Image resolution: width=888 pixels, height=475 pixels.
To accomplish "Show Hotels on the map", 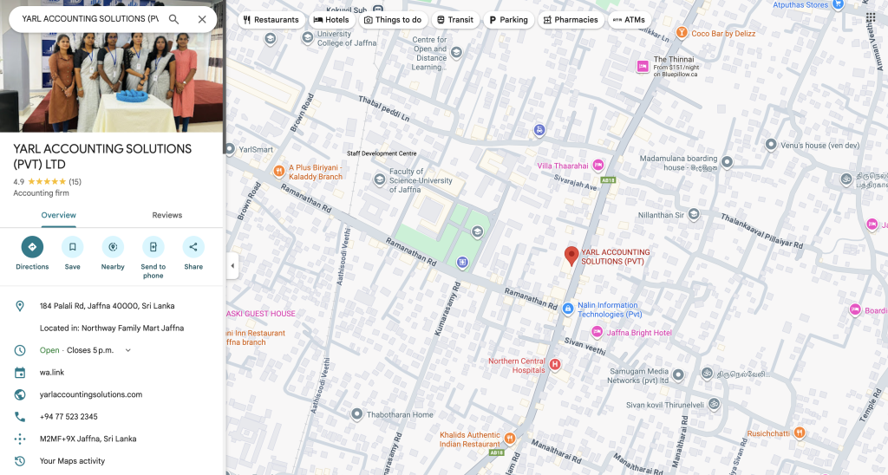I will (x=330, y=20).
